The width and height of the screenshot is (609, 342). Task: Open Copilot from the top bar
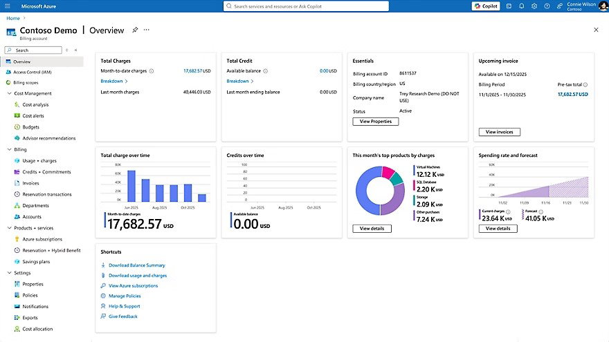pyautogui.click(x=486, y=6)
